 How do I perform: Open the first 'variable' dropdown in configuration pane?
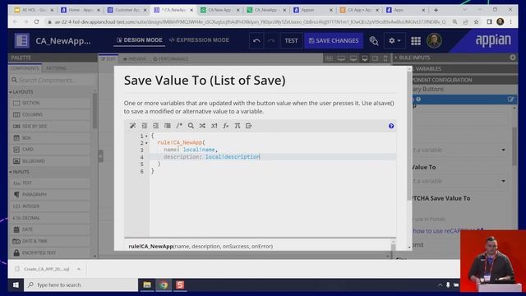(x=503, y=150)
